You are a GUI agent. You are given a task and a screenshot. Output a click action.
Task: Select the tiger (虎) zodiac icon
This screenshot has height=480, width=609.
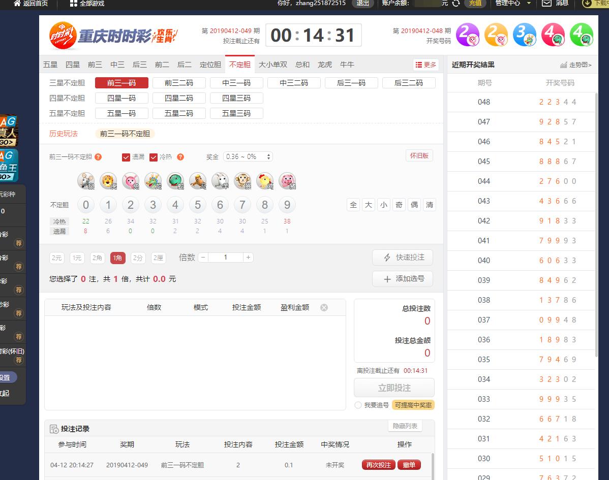[108, 181]
